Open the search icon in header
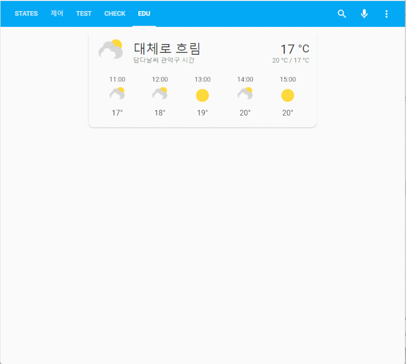 [342, 14]
